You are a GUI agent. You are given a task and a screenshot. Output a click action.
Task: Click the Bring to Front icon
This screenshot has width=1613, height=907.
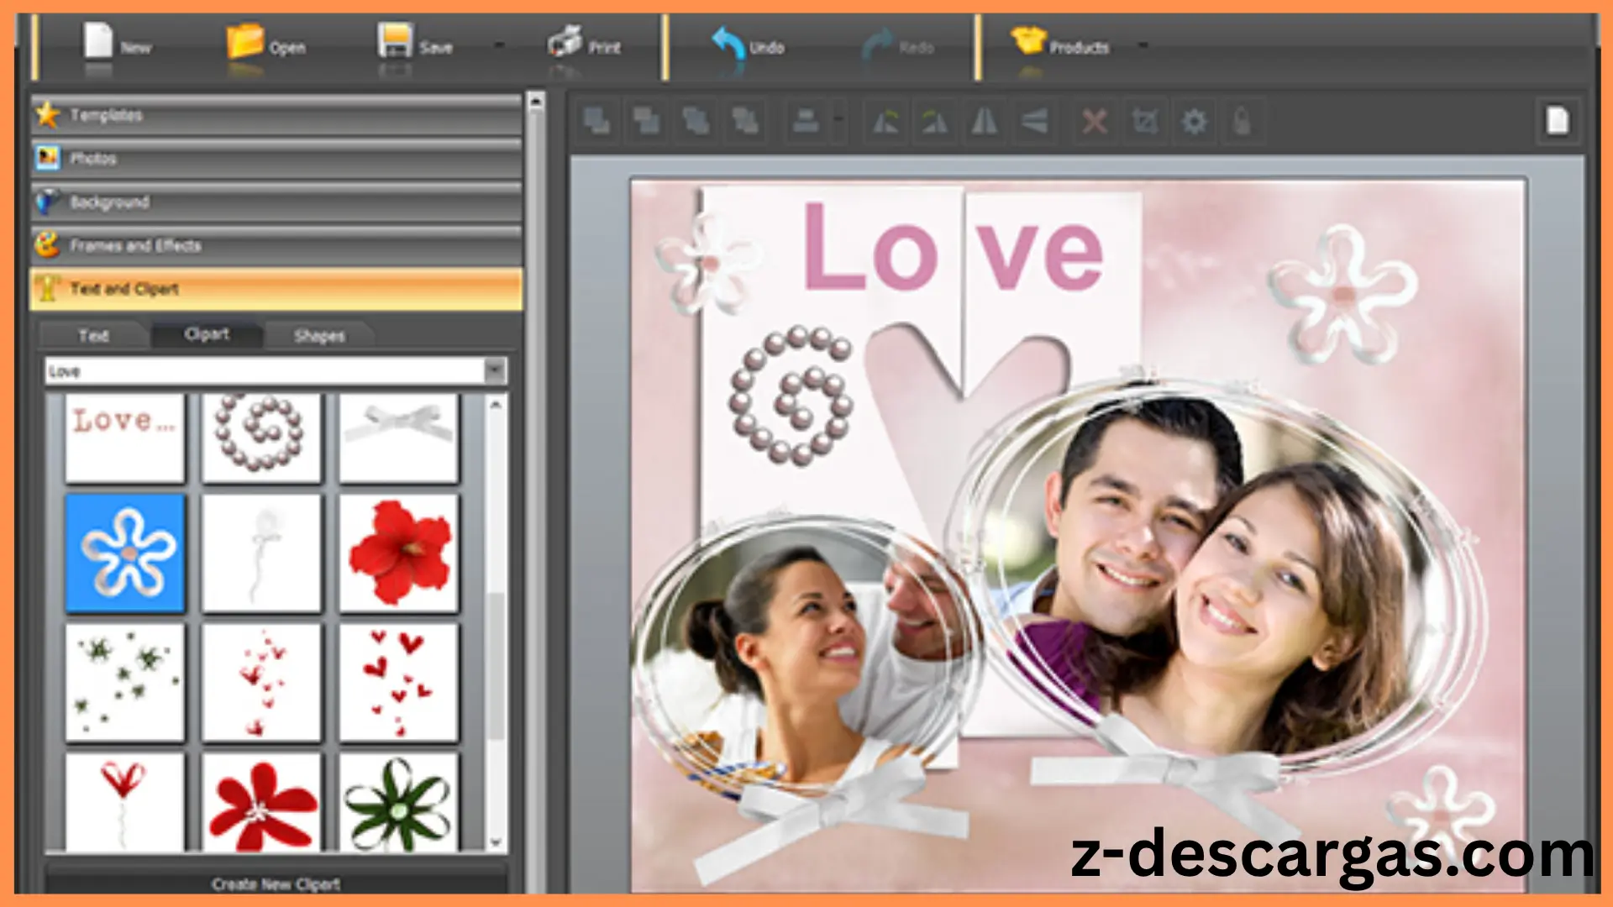597,122
